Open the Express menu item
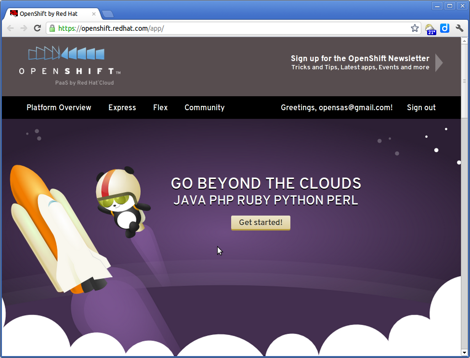Screen dimensions: 470x358 (122, 108)
